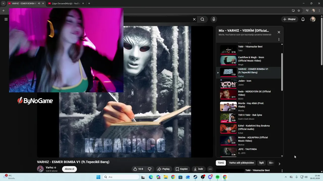Open the Chrome profile avatar
Image resolution: width=323 pixels, height=181 pixels.
tap(313, 11)
